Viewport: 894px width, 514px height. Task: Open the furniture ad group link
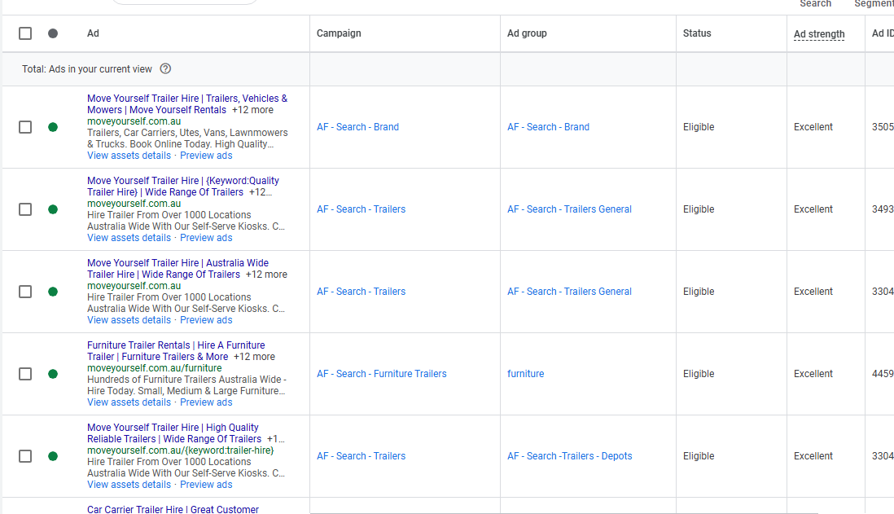coord(526,374)
